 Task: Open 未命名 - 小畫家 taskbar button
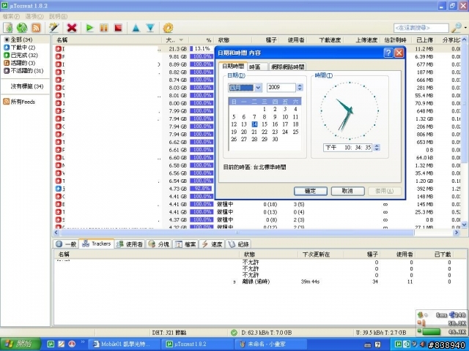pos(270,344)
